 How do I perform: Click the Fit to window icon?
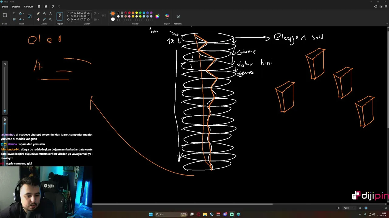pyautogui.click(x=338, y=208)
